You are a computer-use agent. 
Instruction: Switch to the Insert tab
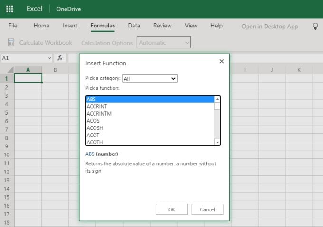coord(70,26)
